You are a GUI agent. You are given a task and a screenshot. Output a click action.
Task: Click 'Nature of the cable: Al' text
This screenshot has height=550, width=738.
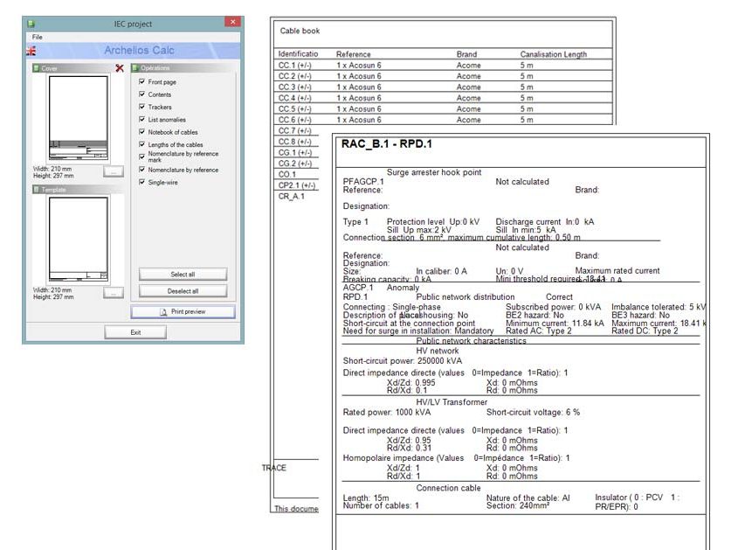pos(528,498)
